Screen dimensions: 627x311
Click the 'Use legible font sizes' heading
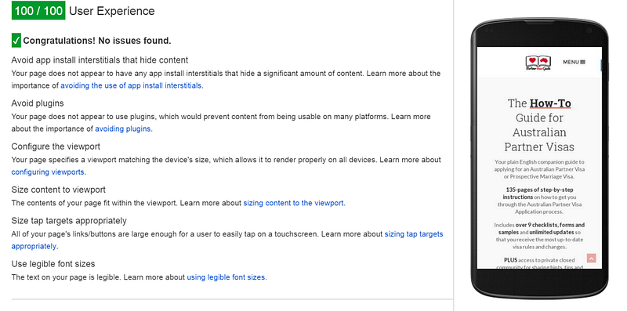[x=53, y=264]
